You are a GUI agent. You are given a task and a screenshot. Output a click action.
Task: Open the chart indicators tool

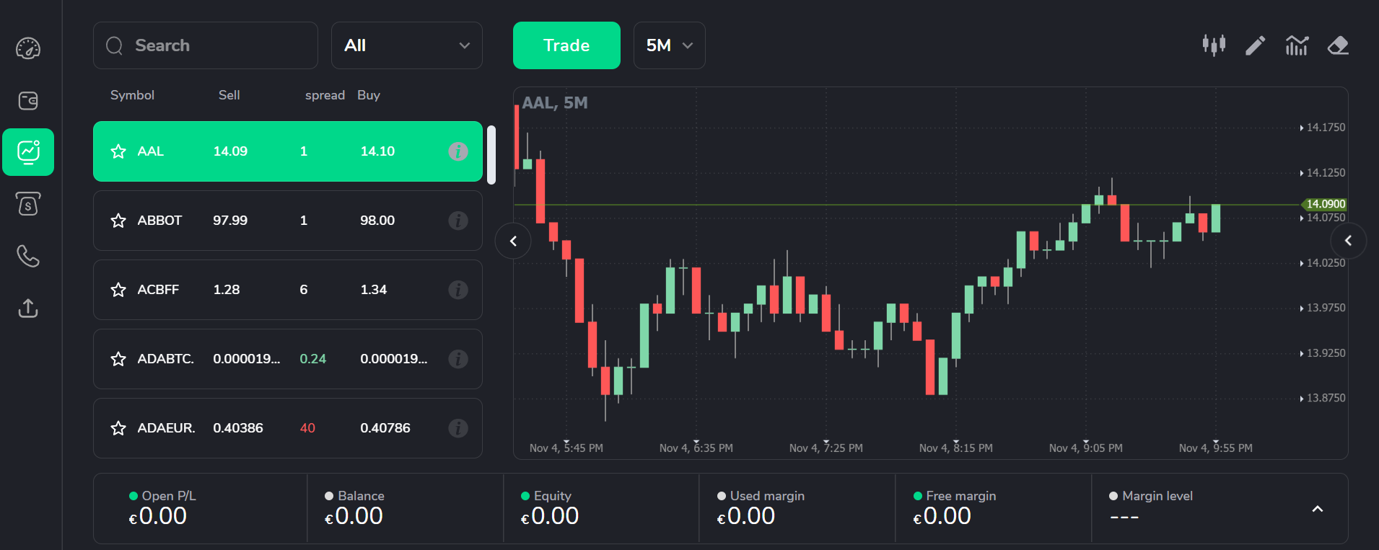coord(1297,45)
